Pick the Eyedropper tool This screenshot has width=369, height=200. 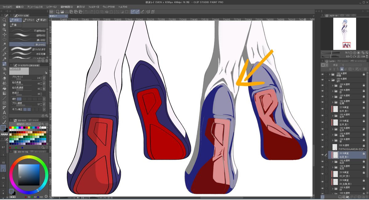pos(4,49)
